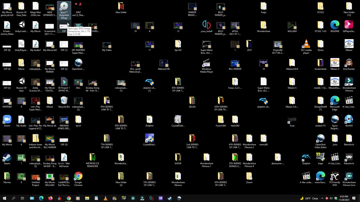Open the Windows Start menu

click(4, 198)
